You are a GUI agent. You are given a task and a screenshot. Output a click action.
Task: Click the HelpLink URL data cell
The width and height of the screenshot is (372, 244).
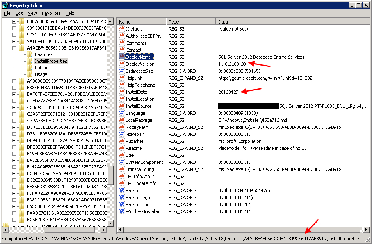coord(265,78)
